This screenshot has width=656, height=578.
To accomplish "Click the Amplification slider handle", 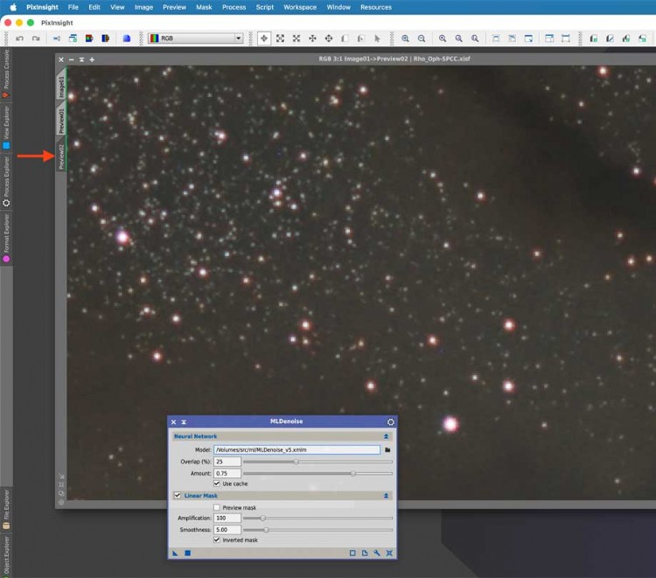I will point(262,519).
